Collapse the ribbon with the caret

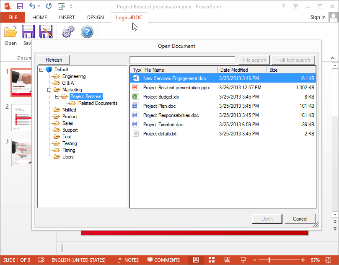click(x=333, y=58)
